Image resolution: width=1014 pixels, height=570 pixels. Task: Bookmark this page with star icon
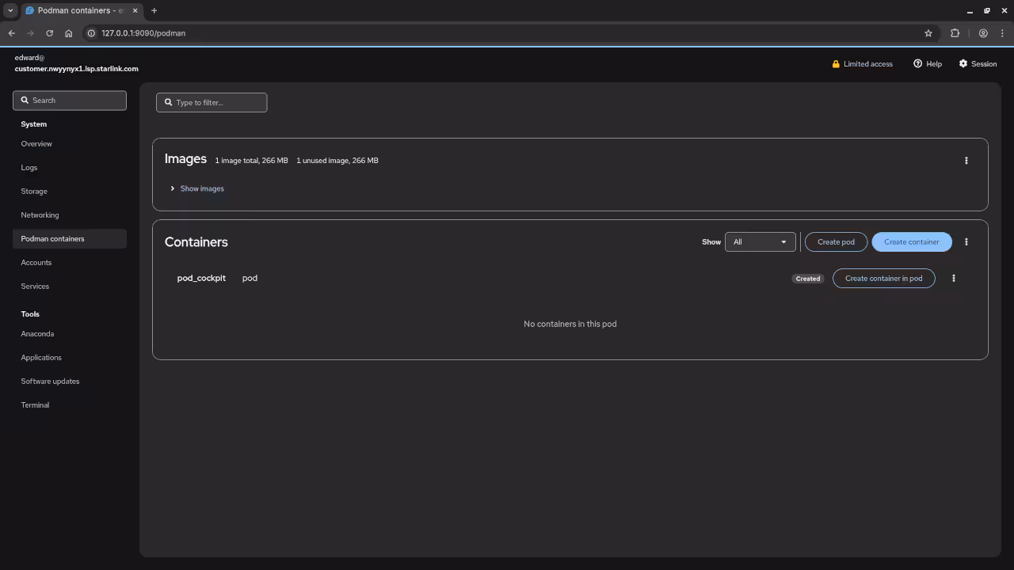[x=928, y=33]
